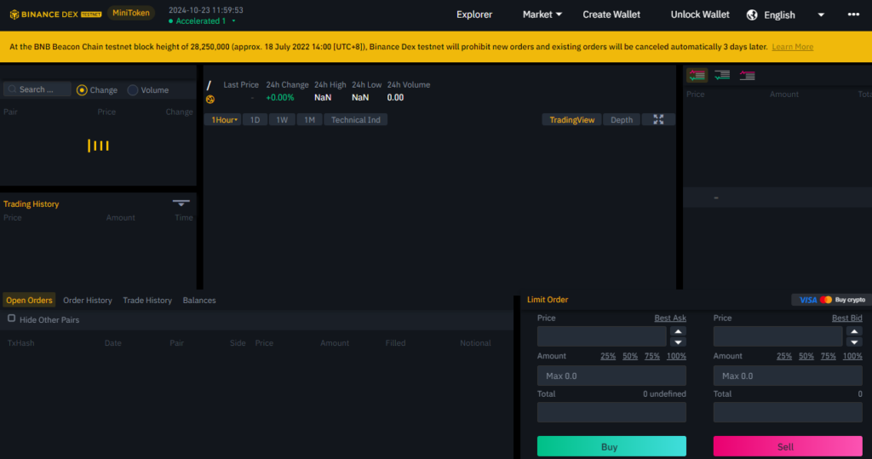872x459 pixels.
Task: Click the orange token icon beside pair name
Action: [210, 99]
